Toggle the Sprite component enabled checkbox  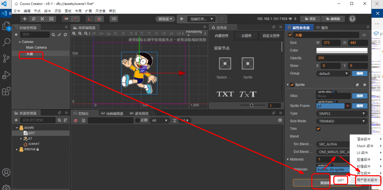click(x=292, y=85)
